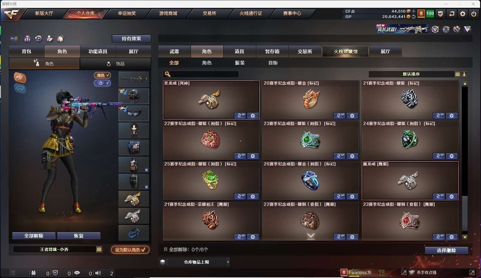Open the 游戏商城 top menu

coord(168,13)
